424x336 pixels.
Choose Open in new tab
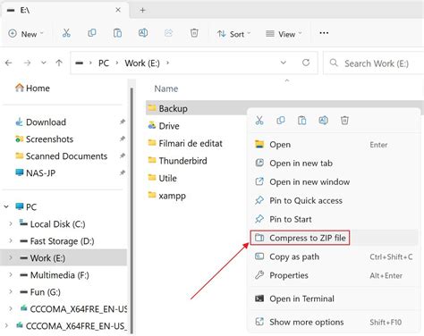click(x=334, y=164)
